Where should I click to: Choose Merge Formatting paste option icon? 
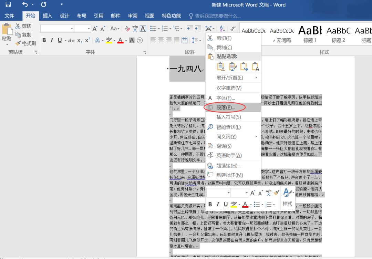pyautogui.click(x=232, y=67)
